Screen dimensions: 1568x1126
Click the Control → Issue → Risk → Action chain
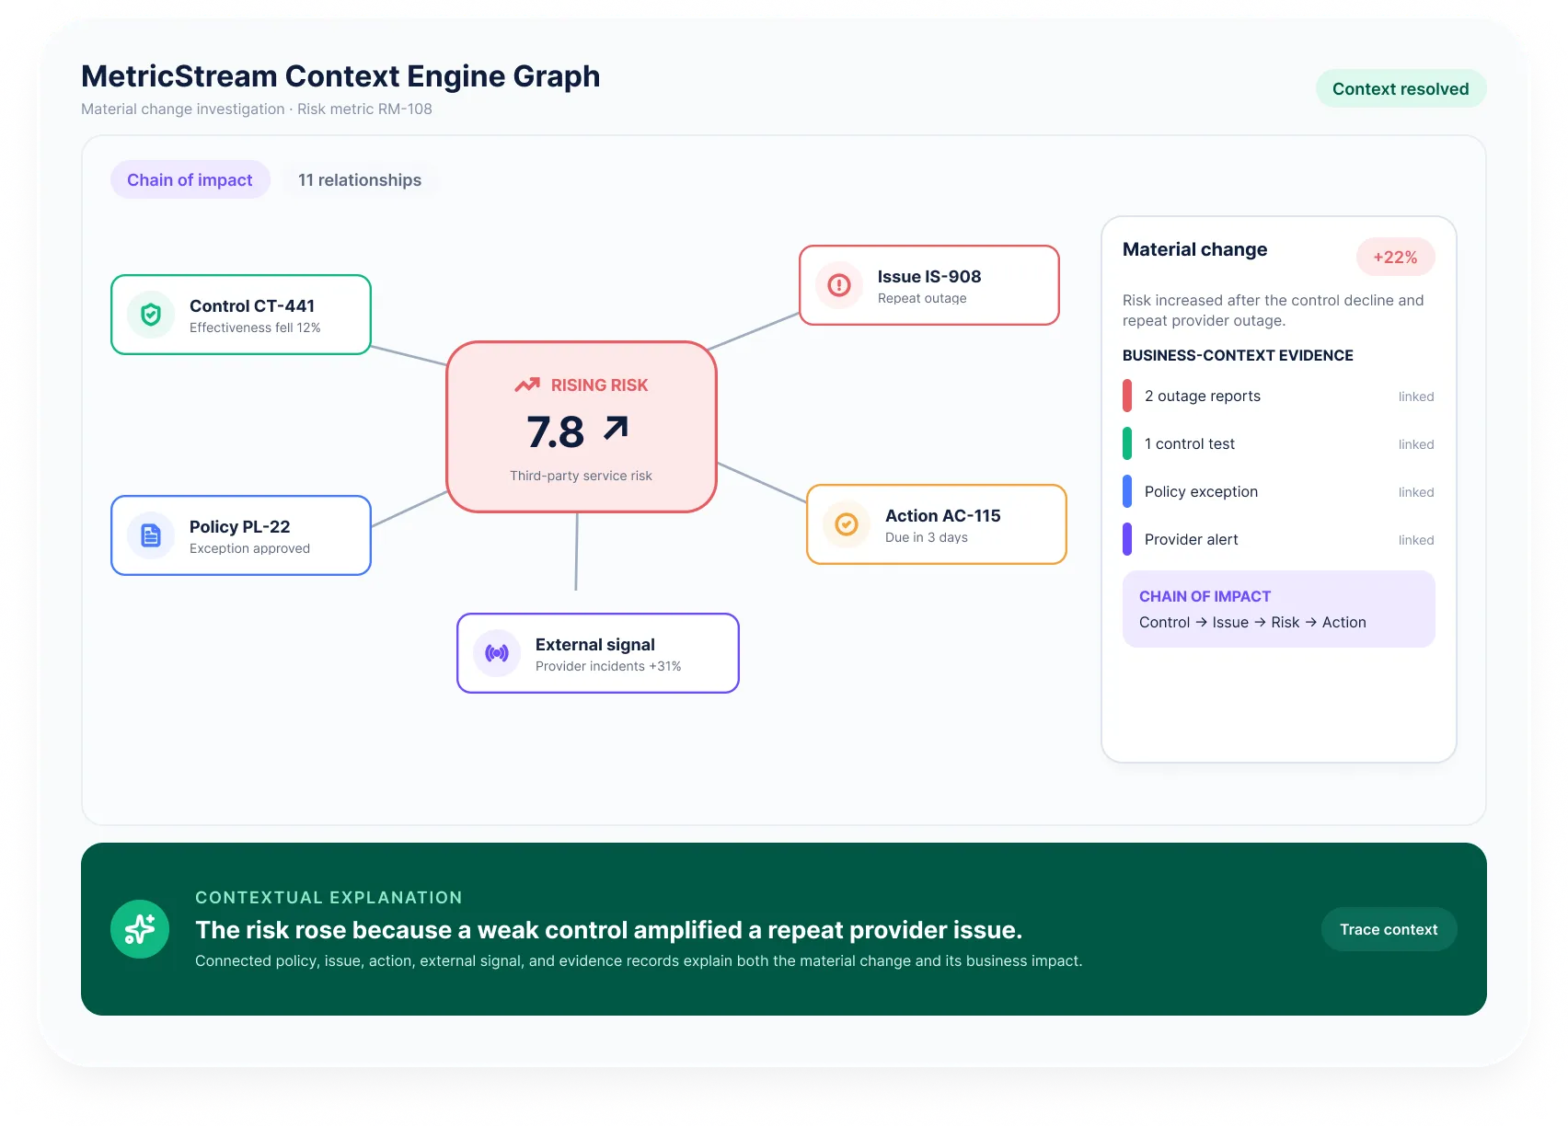tap(1252, 622)
